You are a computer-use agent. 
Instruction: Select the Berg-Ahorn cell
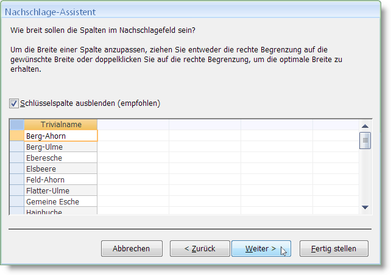point(60,136)
